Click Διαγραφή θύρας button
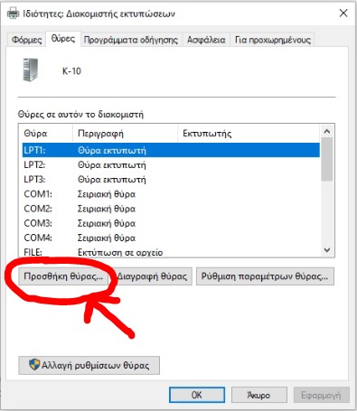 click(x=152, y=276)
